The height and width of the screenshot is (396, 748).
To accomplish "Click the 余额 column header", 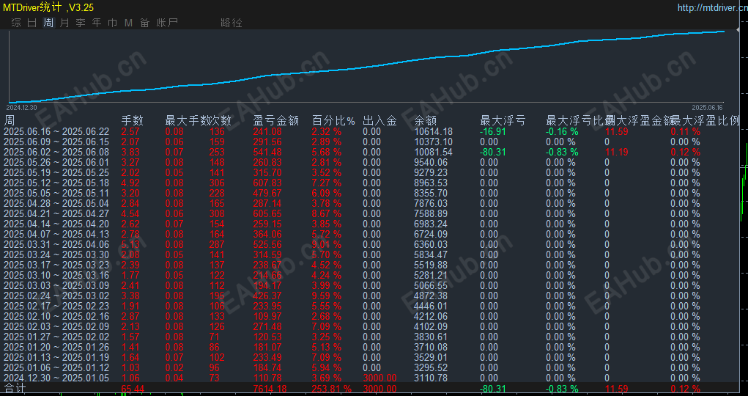I will click(x=426, y=120).
